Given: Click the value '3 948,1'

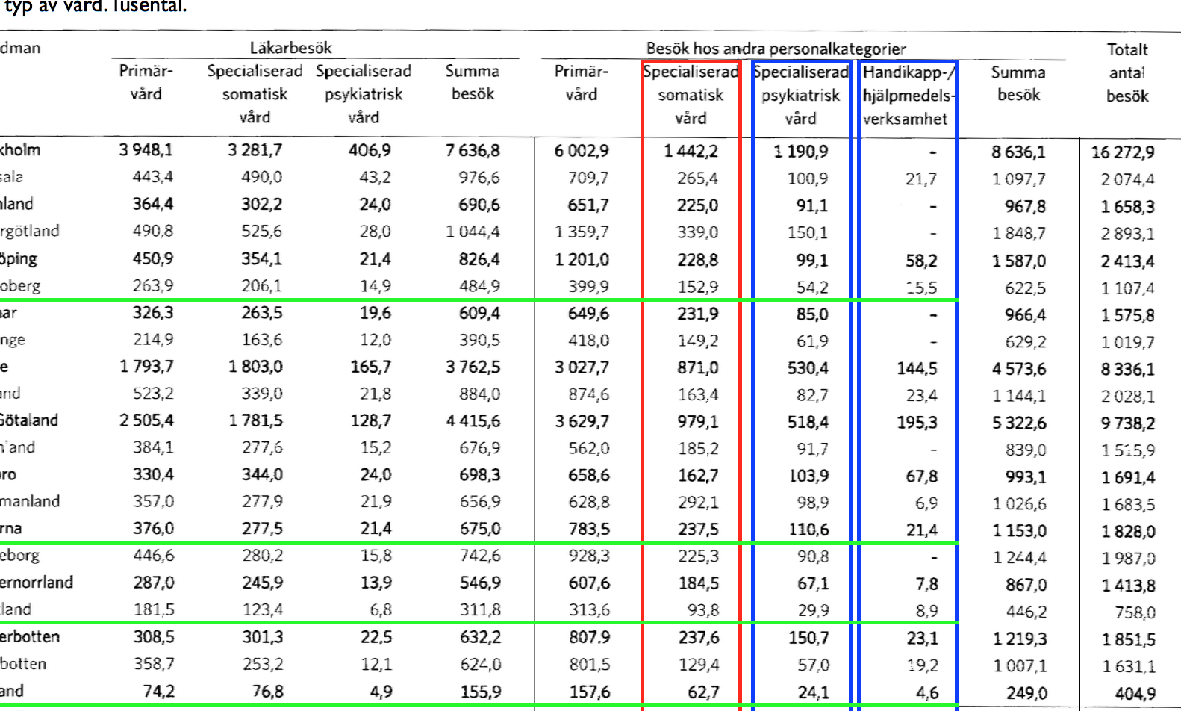Looking at the screenshot, I should pos(146,150).
